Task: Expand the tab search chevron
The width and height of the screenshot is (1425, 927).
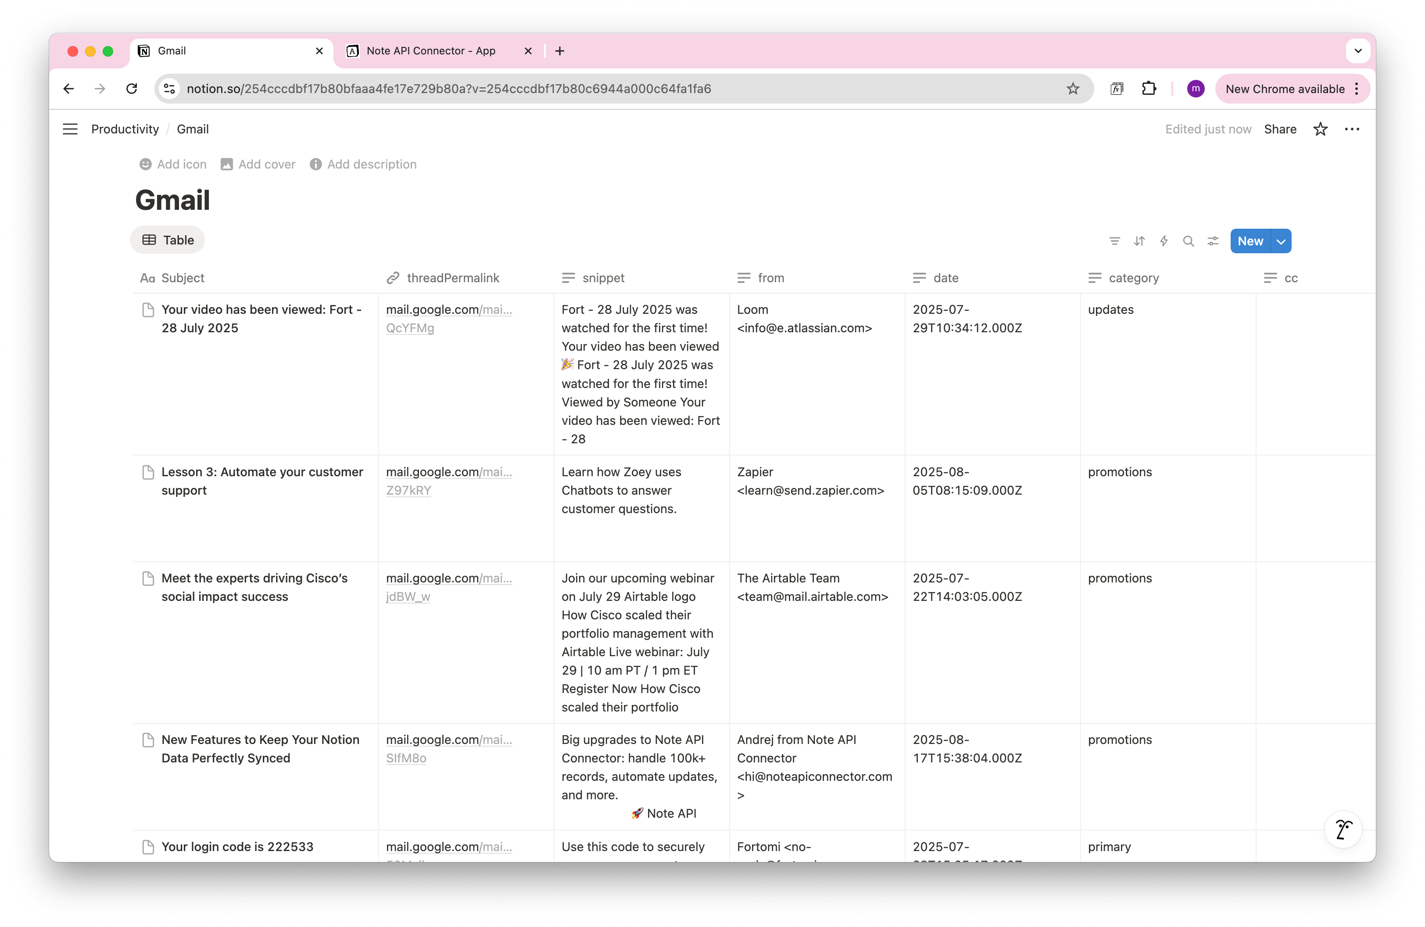Action: click(1358, 51)
